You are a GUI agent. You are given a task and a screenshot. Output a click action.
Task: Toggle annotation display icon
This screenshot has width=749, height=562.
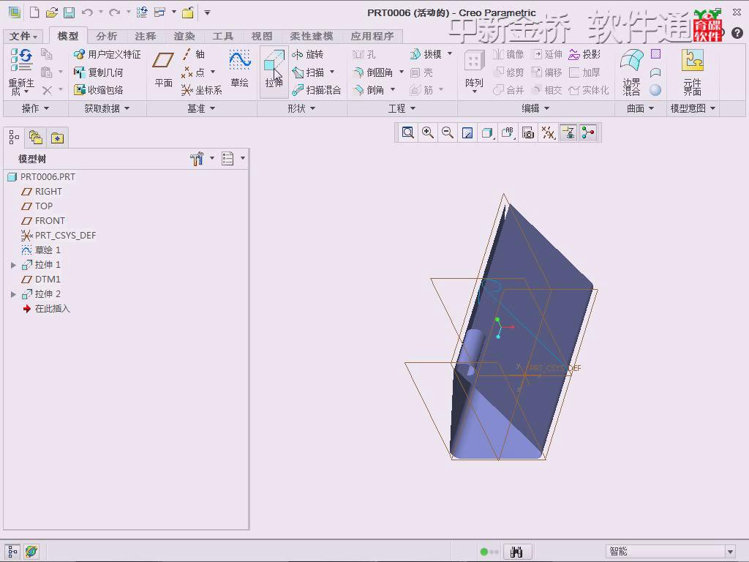[568, 133]
